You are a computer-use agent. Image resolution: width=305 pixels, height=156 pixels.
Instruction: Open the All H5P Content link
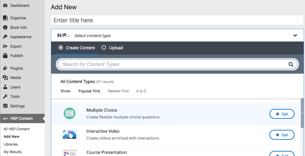coord(17,129)
